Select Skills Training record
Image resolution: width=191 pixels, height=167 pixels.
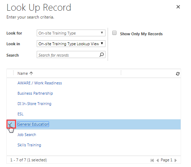click(x=29, y=145)
